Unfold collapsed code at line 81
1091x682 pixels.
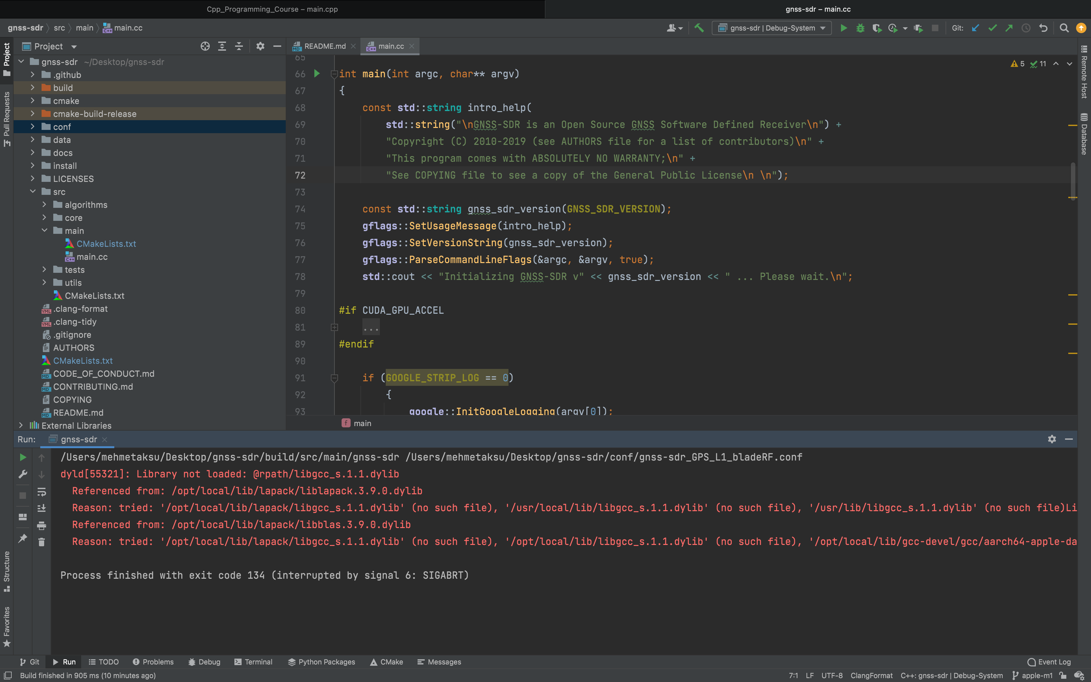click(334, 327)
